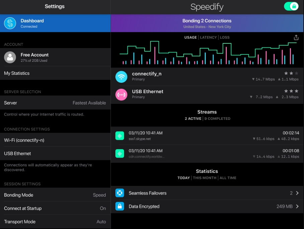Screen dimensions: 304x229
Task: Show the 9 COMPLETED streams tab
Action: (217, 119)
